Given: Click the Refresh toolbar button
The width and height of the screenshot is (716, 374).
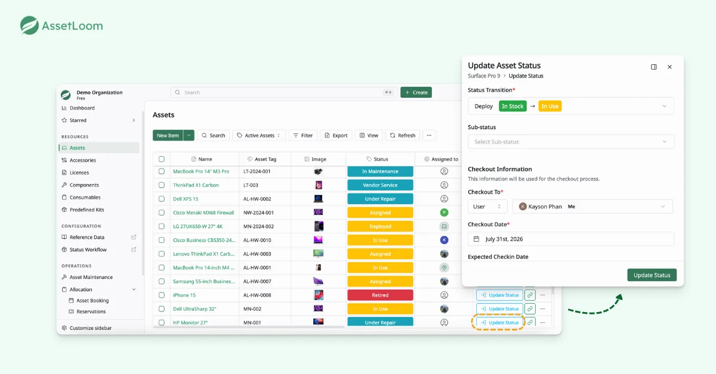Looking at the screenshot, I should coord(402,135).
